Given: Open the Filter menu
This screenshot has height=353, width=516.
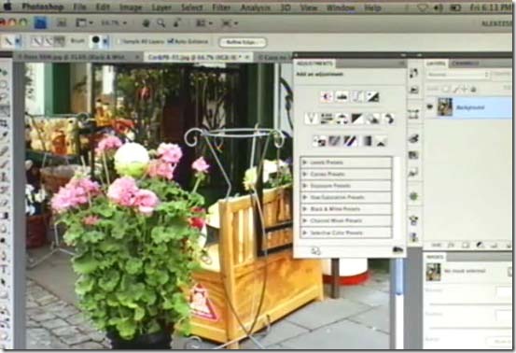Looking at the screenshot, I should (x=221, y=7).
